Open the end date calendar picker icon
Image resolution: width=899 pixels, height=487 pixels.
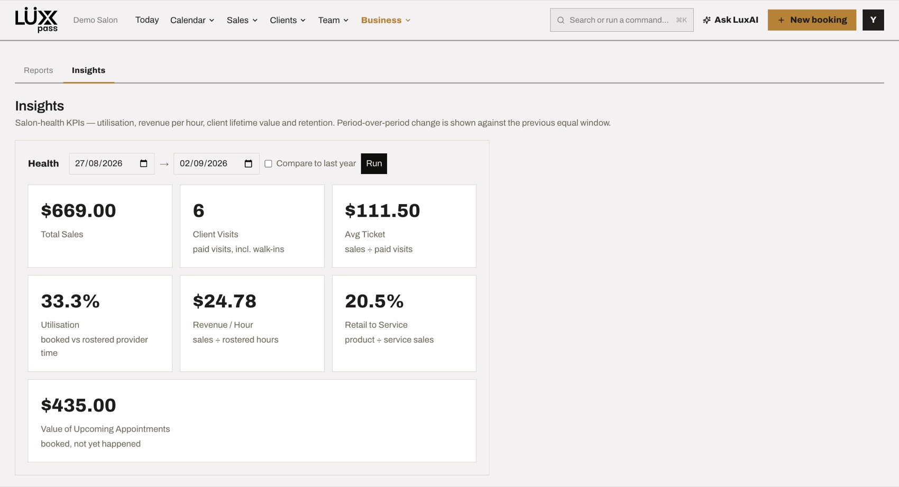pyautogui.click(x=248, y=163)
